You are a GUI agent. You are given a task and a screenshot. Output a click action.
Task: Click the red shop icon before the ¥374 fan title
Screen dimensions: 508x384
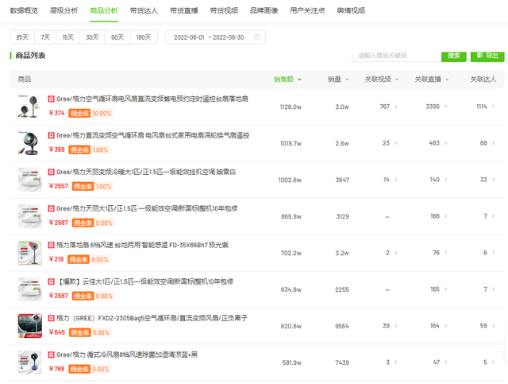click(x=52, y=99)
